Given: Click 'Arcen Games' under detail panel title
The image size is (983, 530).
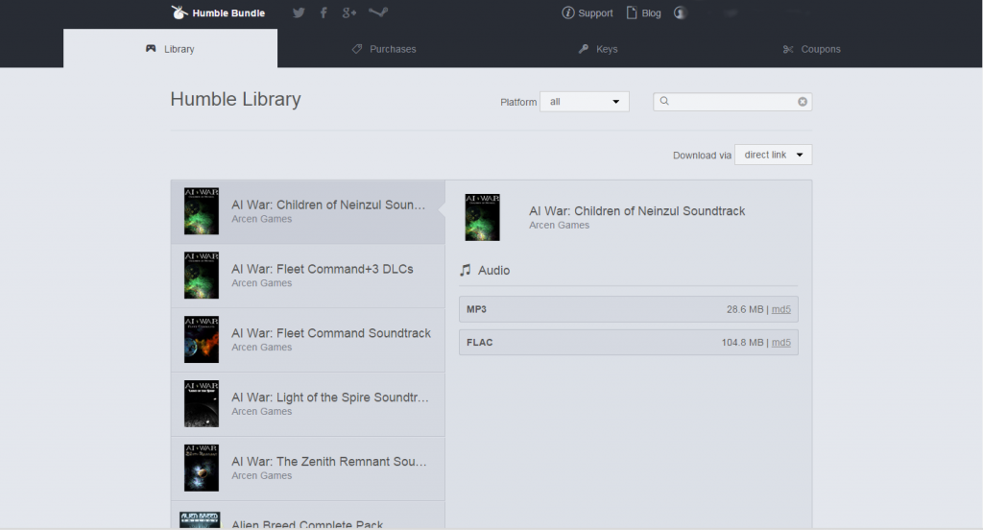Looking at the screenshot, I should (x=560, y=226).
